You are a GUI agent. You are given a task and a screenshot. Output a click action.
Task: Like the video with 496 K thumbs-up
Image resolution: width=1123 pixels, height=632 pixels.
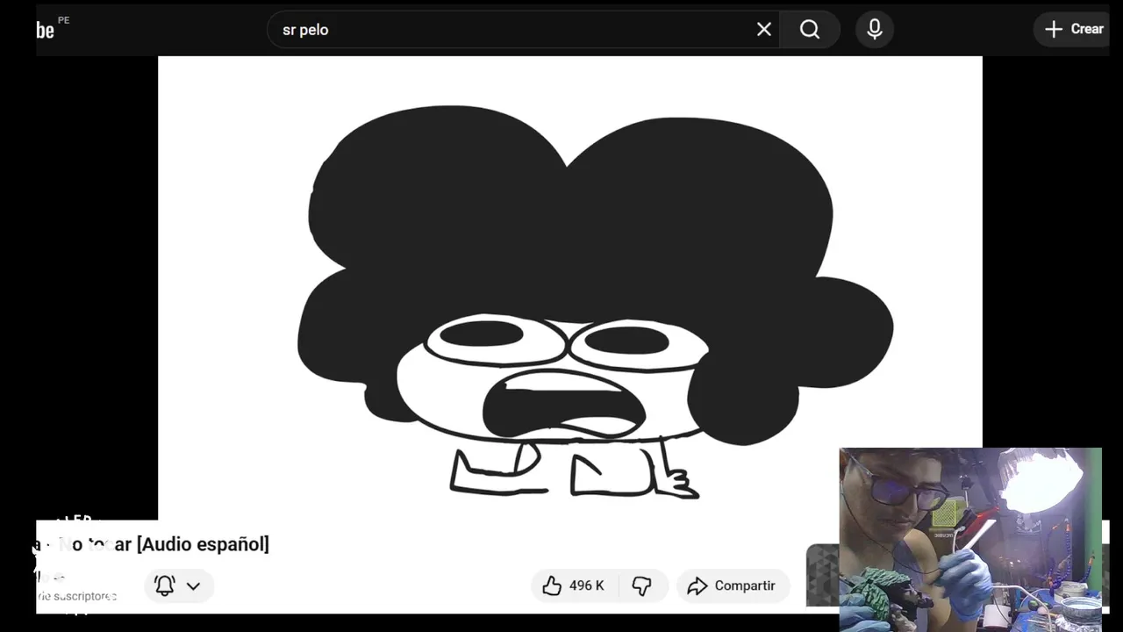(575, 585)
